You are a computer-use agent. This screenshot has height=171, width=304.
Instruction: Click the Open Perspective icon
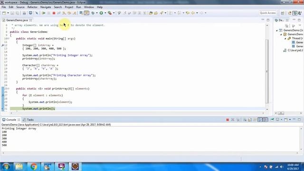283,13
